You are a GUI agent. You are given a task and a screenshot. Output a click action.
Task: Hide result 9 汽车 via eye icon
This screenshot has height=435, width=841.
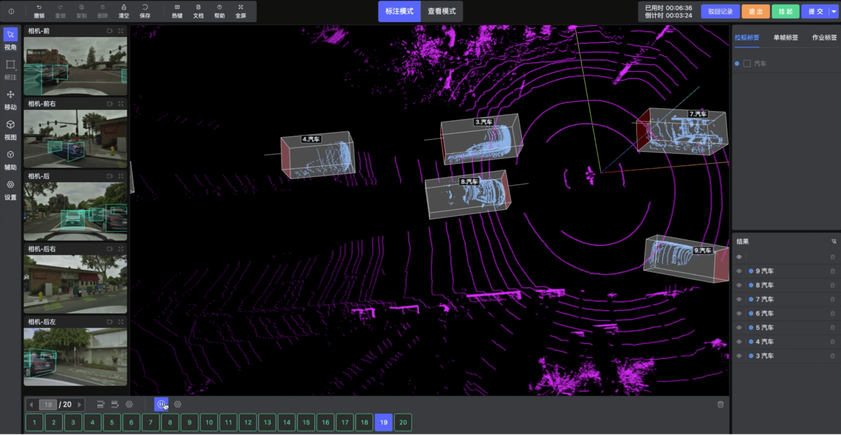[739, 271]
